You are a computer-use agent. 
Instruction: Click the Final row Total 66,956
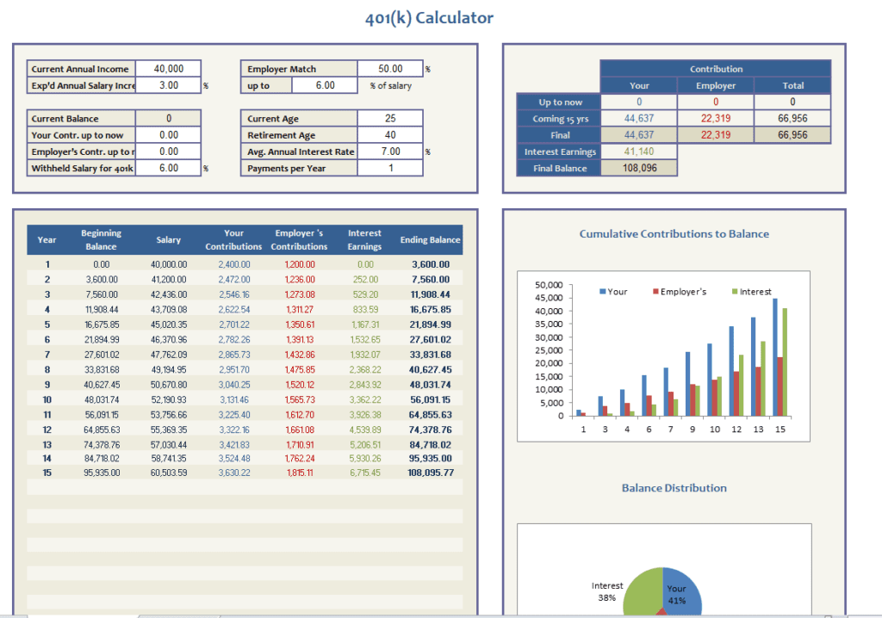tap(792, 135)
